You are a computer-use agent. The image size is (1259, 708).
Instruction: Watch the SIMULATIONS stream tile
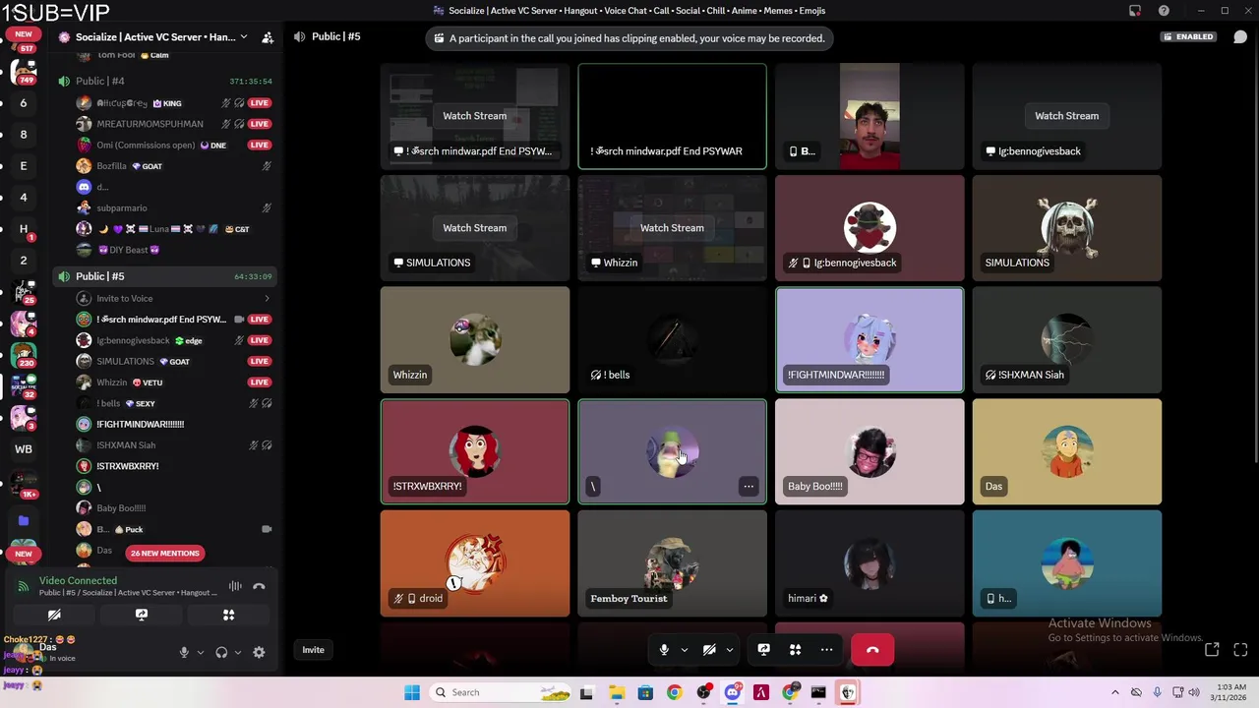coord(474,228)
